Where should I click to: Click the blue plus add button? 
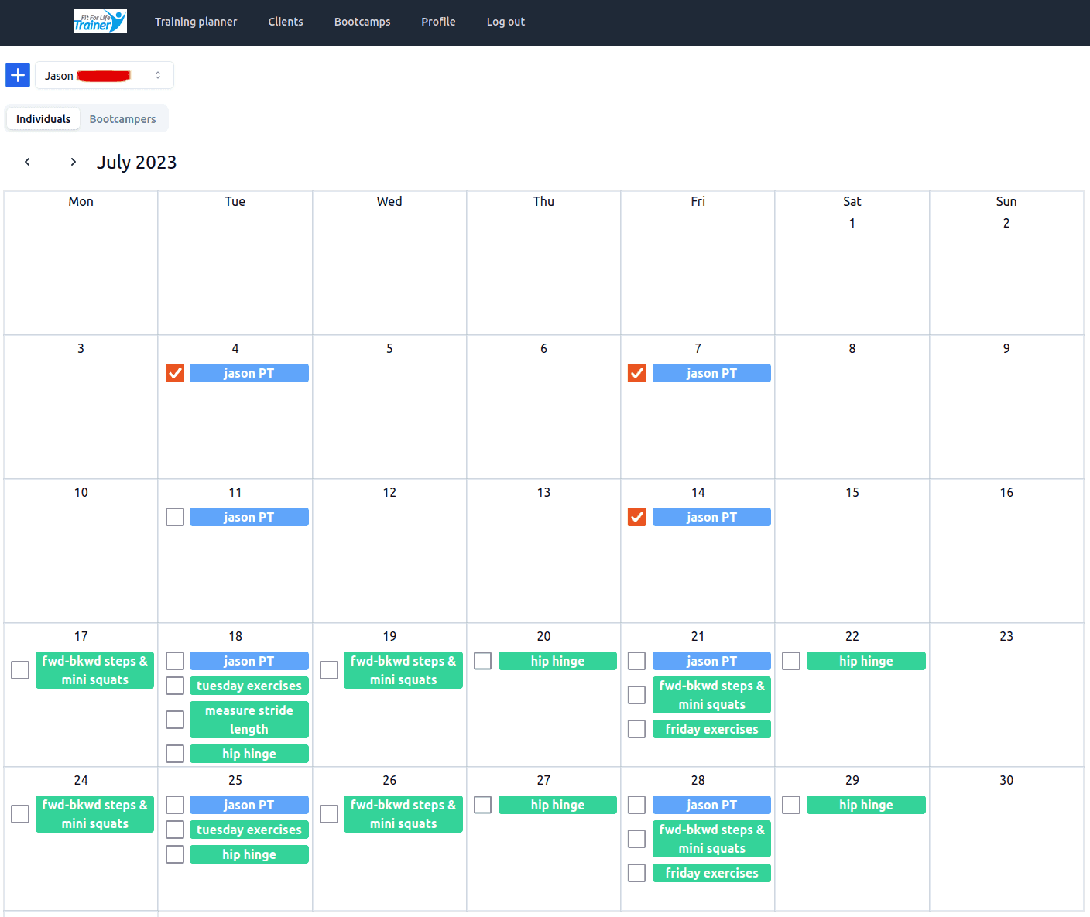point(18,75)
